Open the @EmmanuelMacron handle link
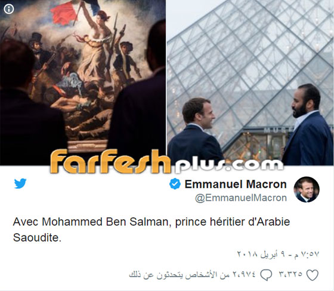 click(x=241, y=198)
